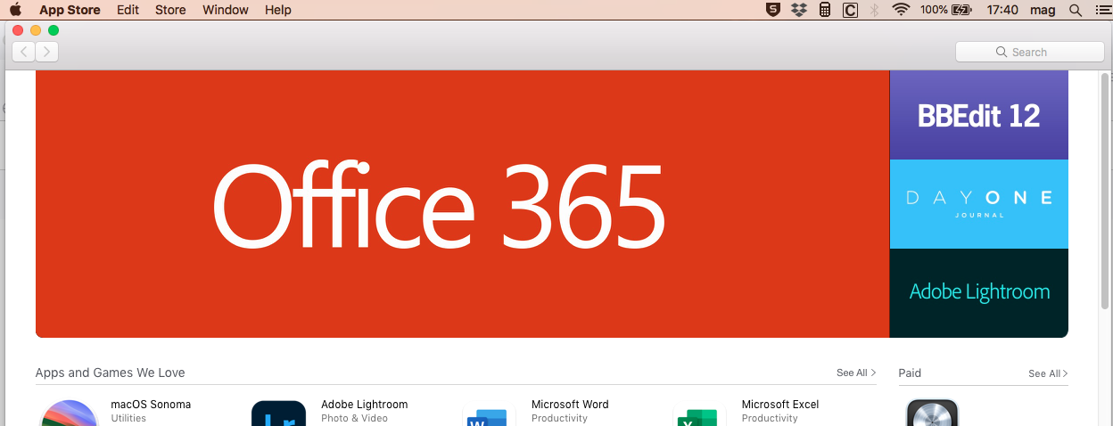Click the battery 100% indicator
The height and width of the screenshot is (426, 1113).
tap(946, 10)
